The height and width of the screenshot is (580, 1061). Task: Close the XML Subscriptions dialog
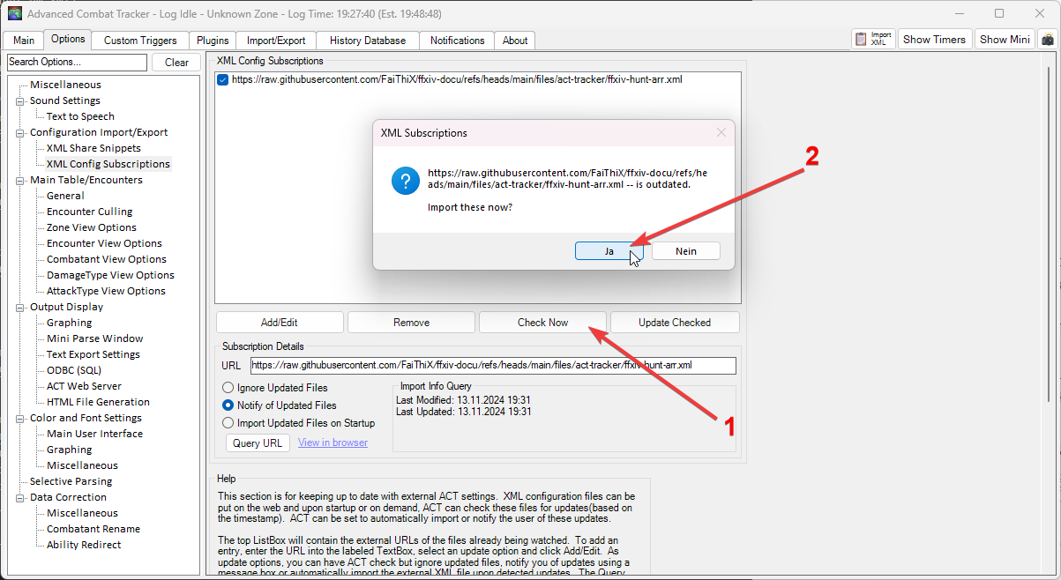721,133
